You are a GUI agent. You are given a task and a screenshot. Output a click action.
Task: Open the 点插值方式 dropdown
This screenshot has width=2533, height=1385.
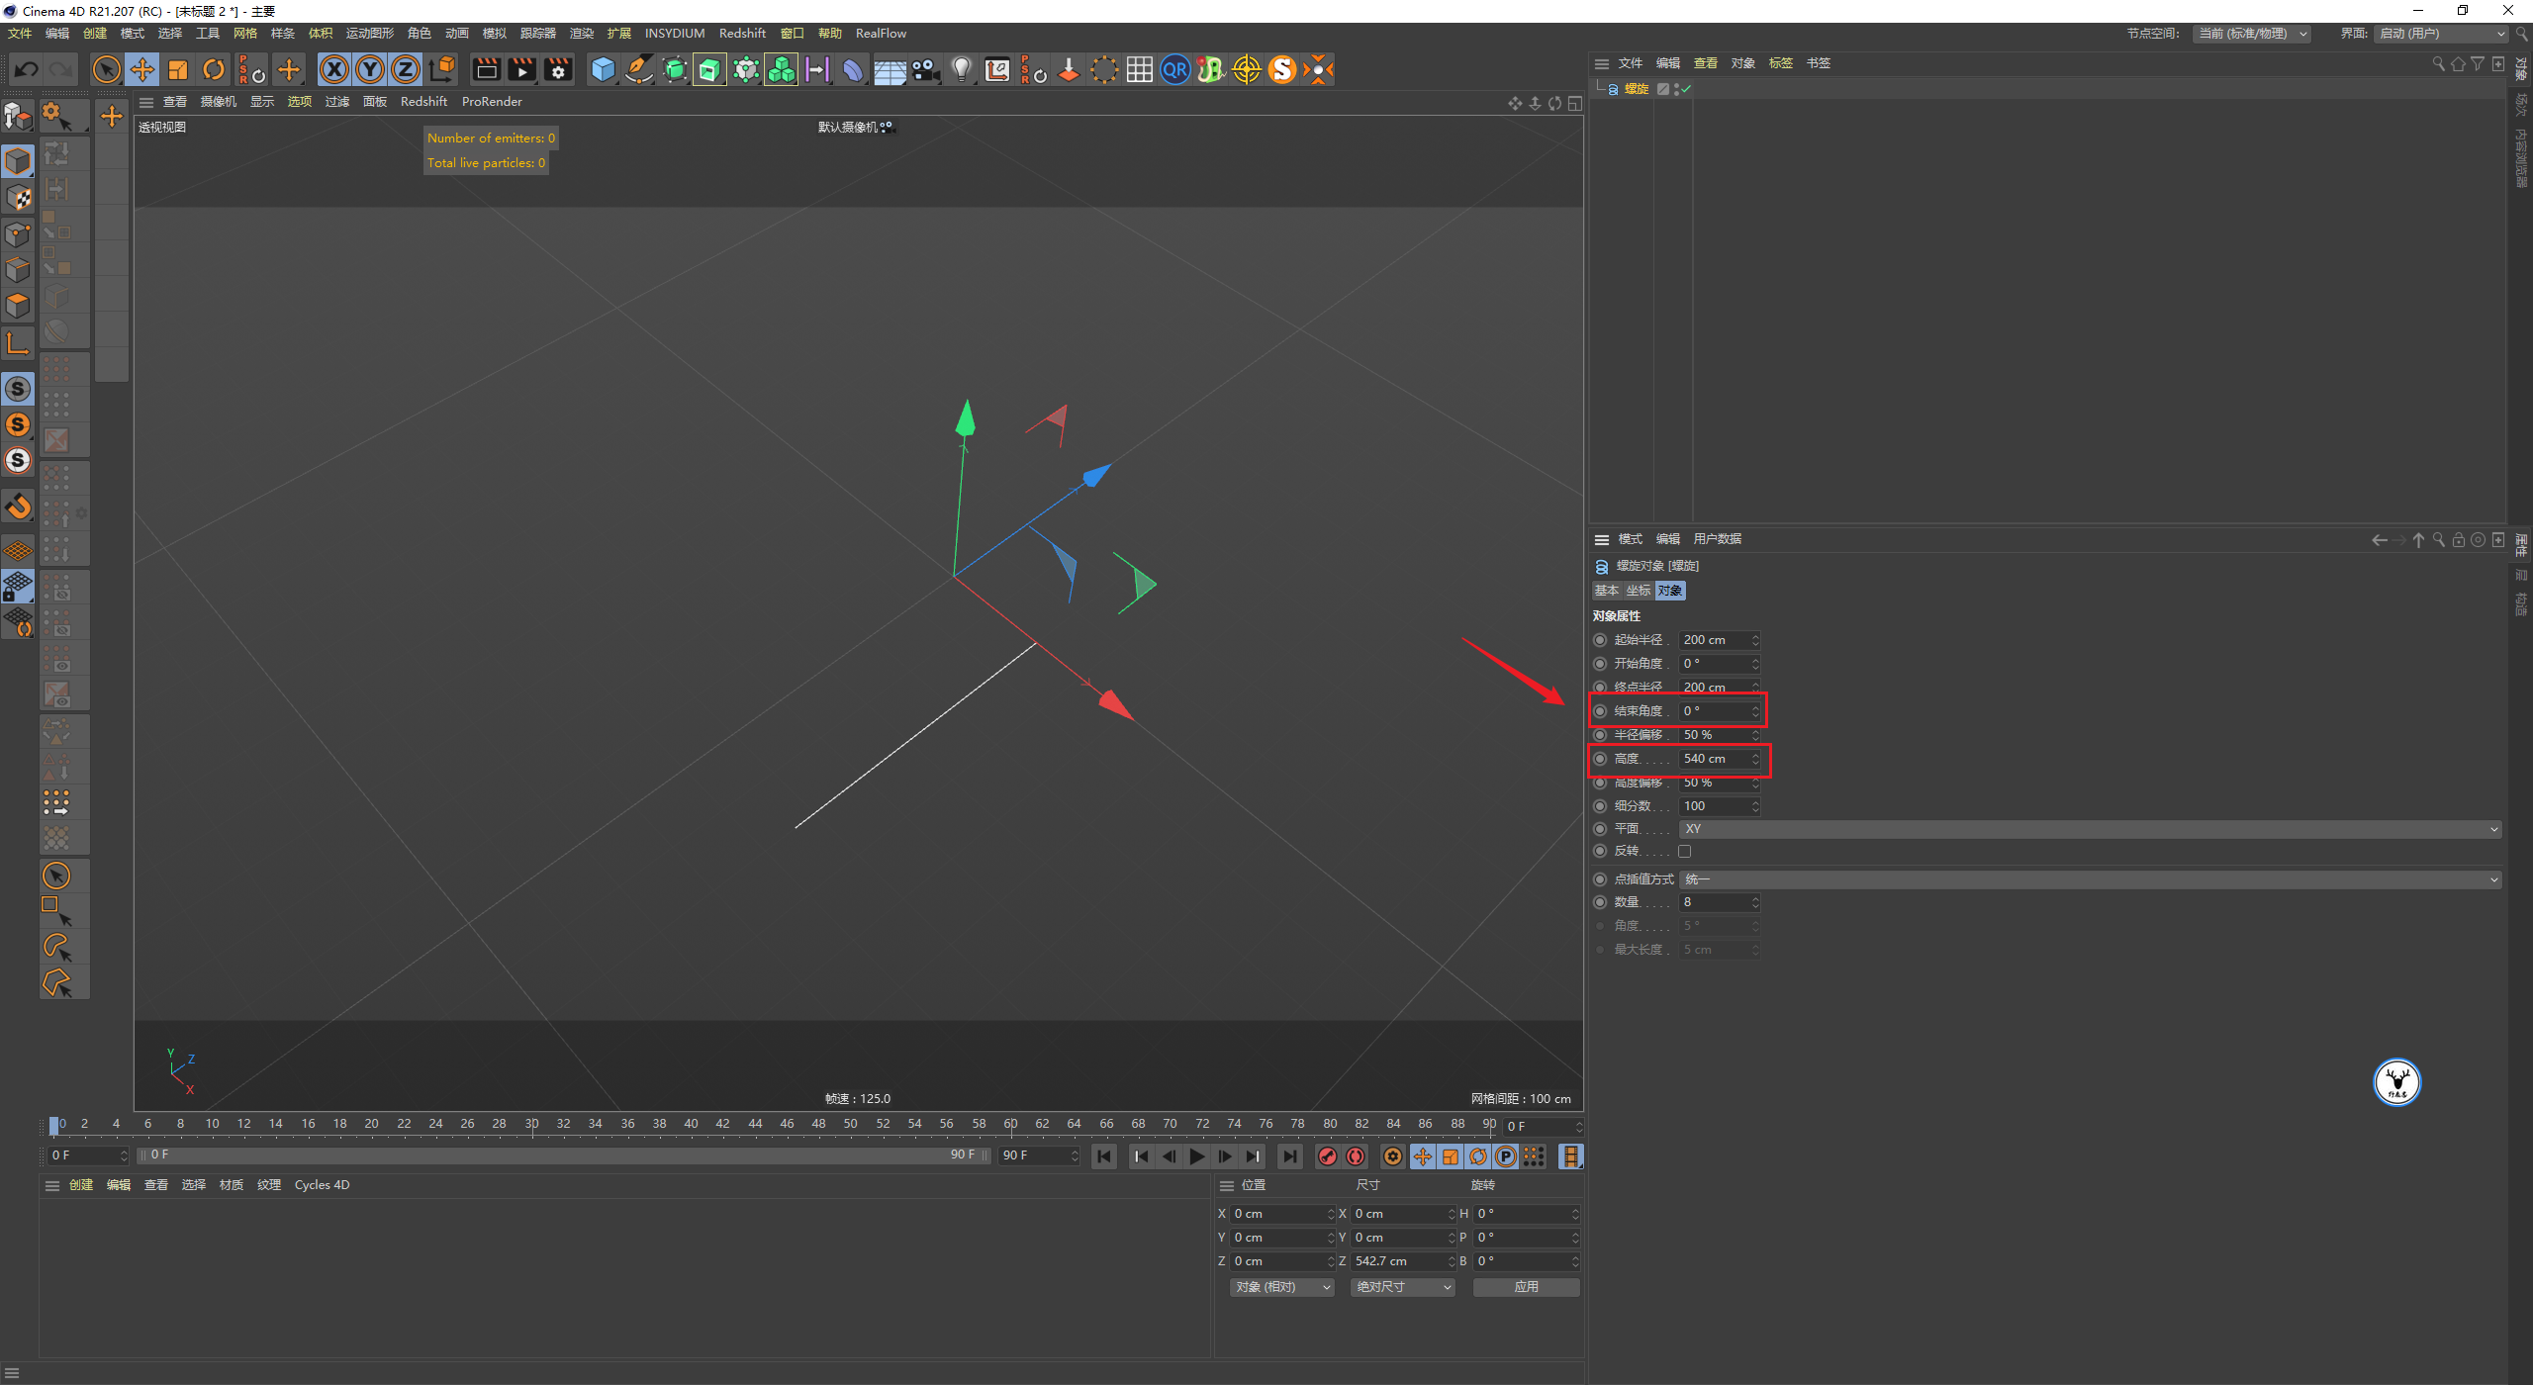(x=2090, y=879)
